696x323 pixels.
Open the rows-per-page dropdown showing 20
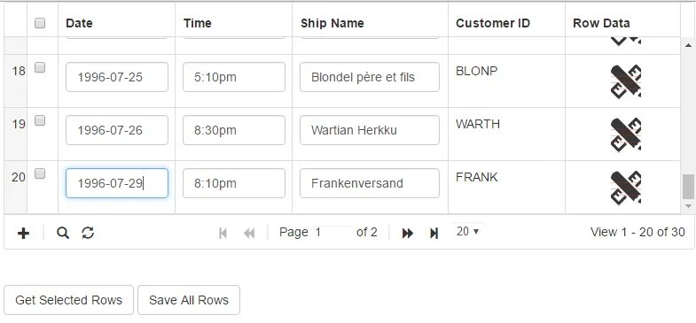(x=467, y=231)
